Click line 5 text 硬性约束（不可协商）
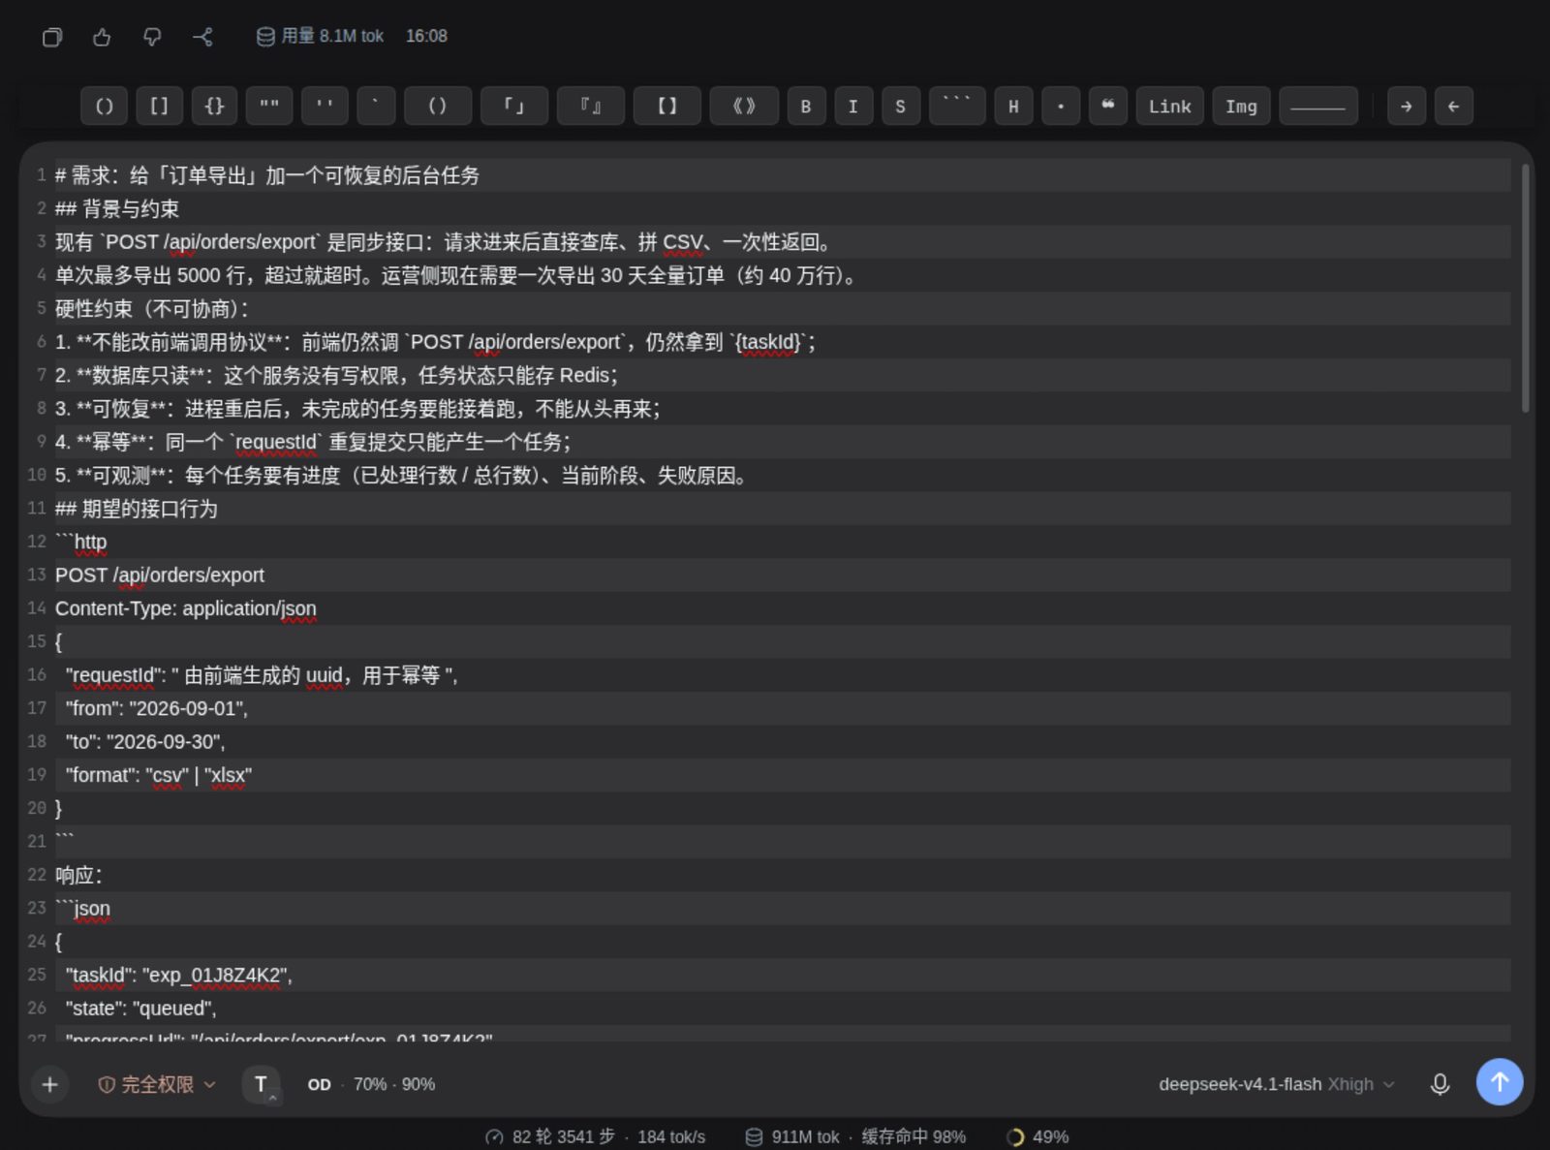The image size is (1550, 1150). point(152,309)
